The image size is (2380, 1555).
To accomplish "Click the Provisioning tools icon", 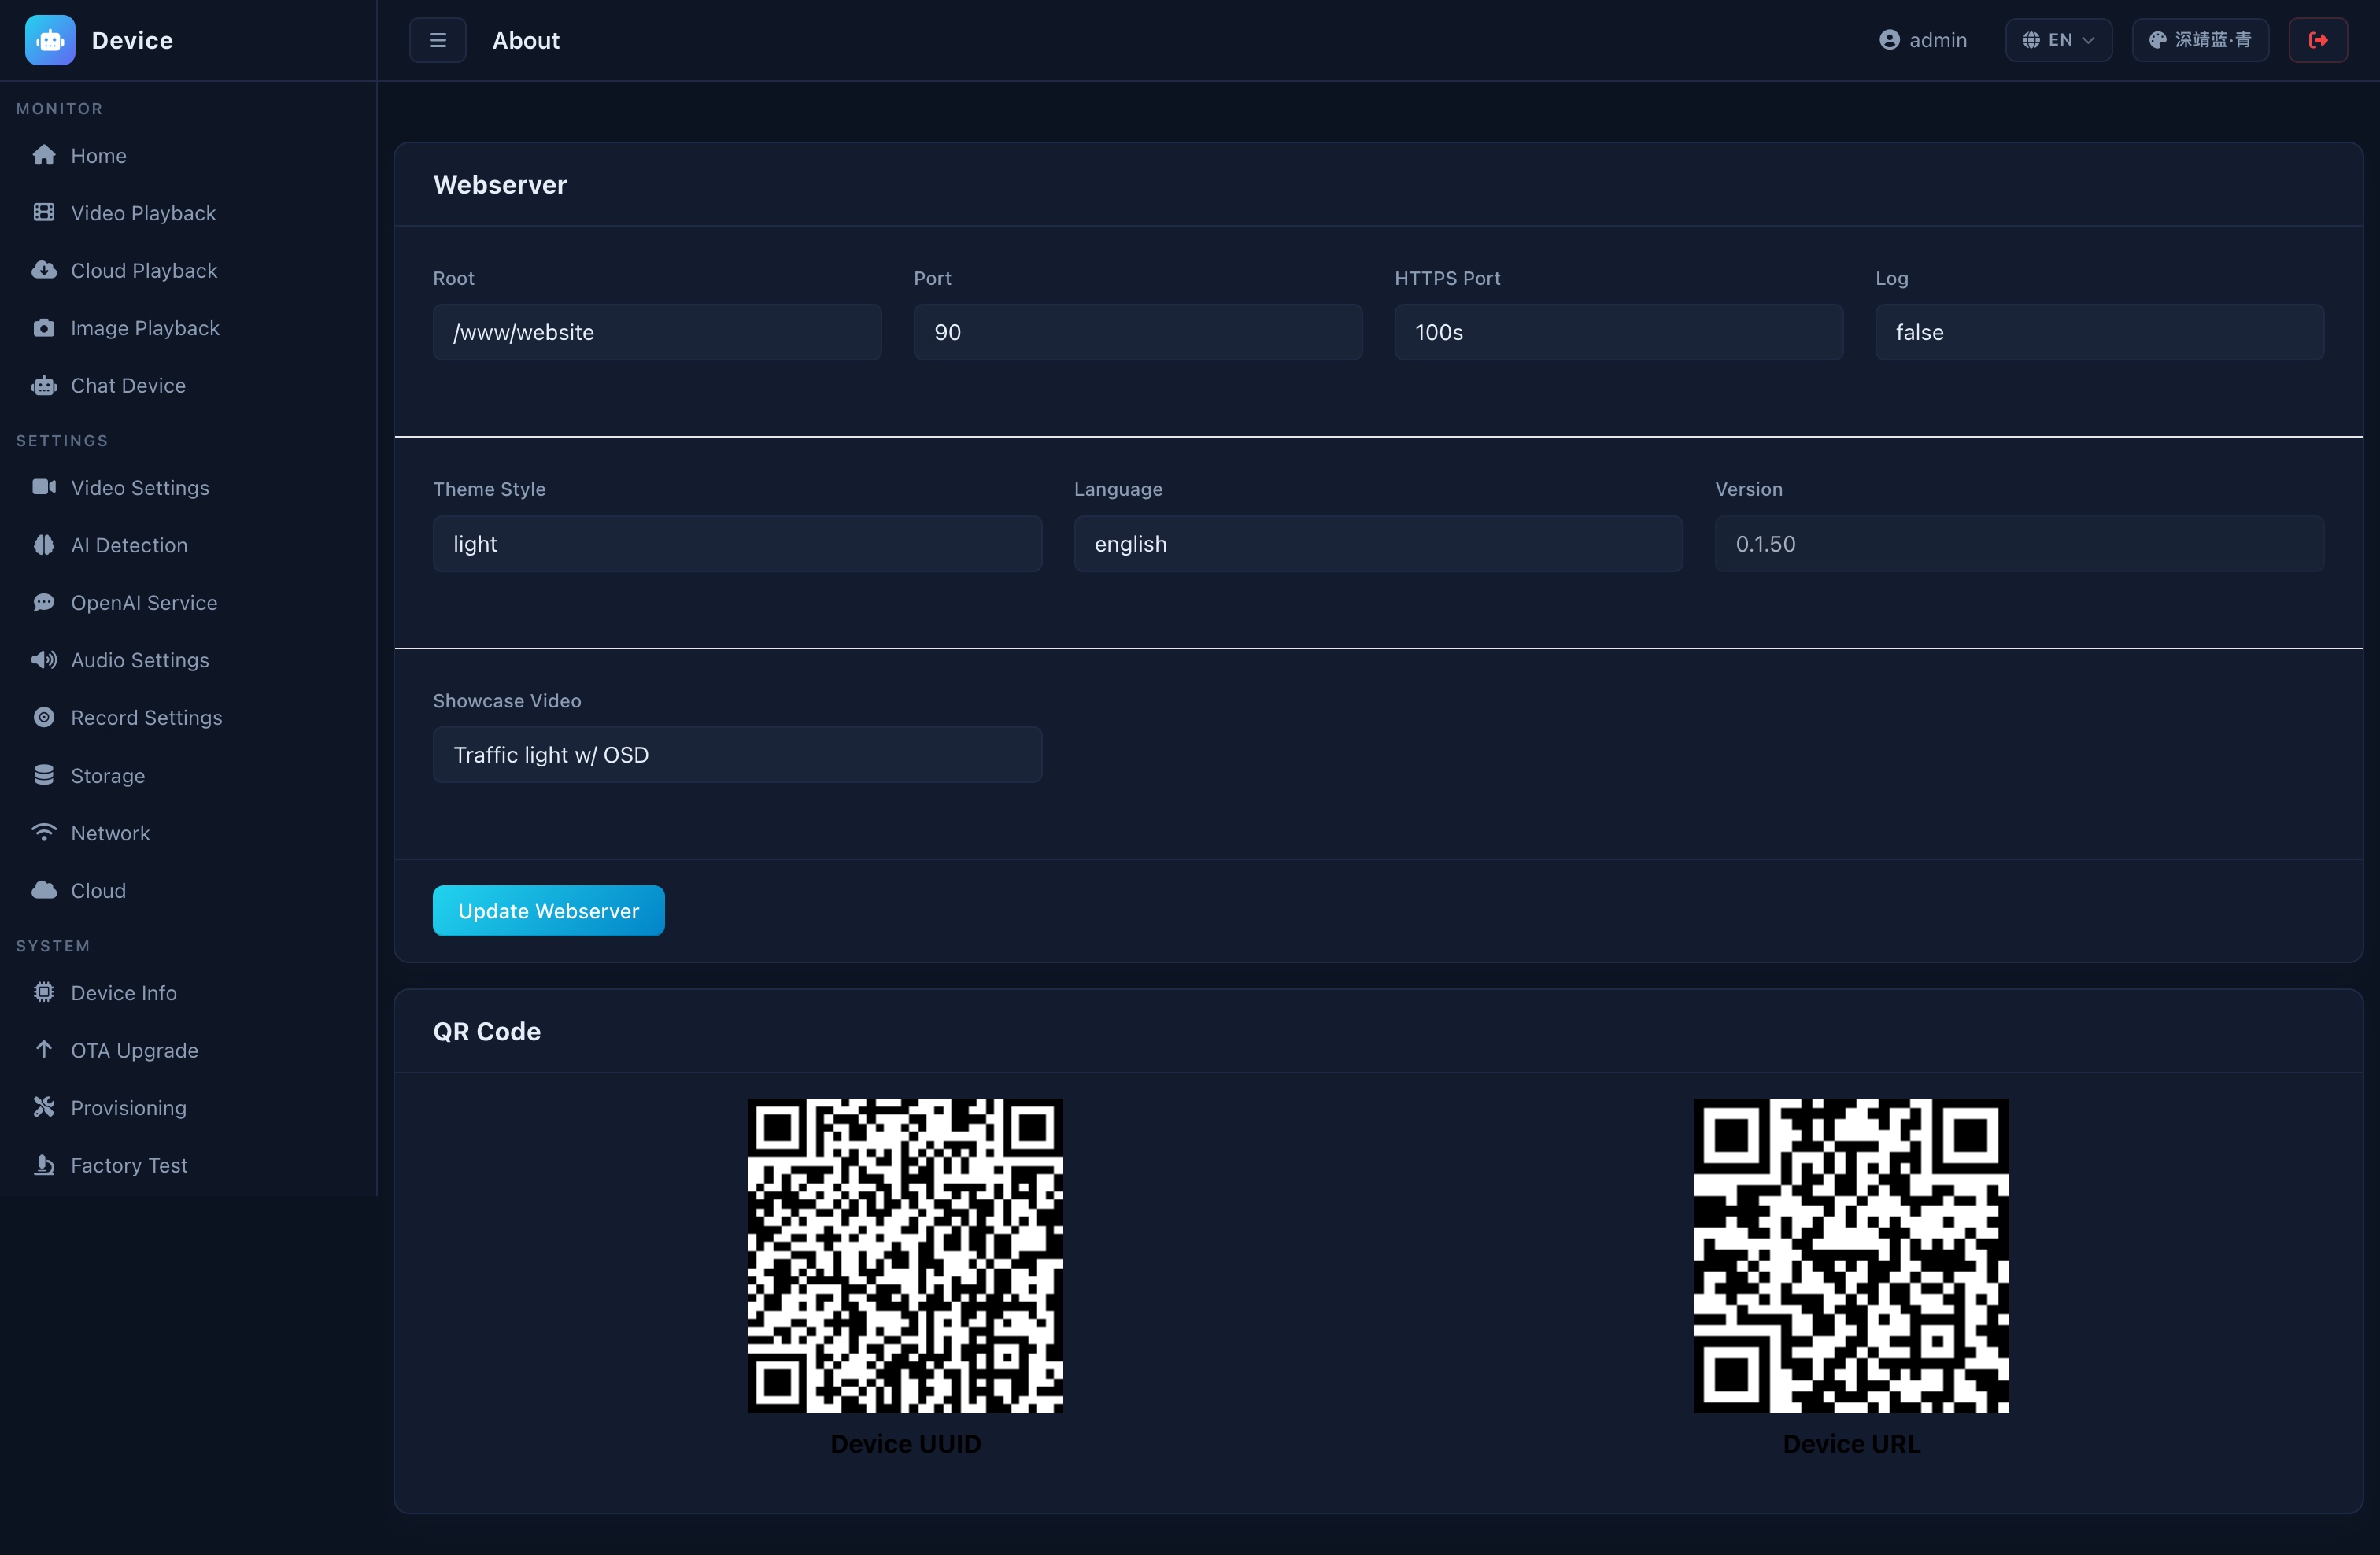I will (x=44, y=1107).
